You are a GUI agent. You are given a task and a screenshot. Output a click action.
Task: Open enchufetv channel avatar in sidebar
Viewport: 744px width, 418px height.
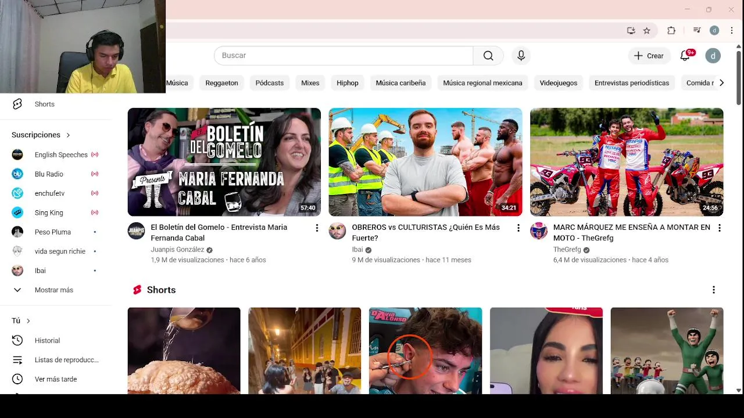[17, 193]
